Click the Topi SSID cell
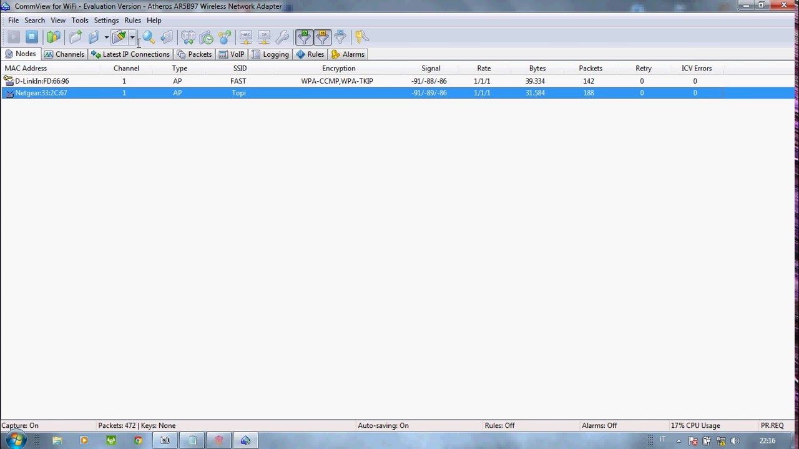This screenshot has width=799, height=449. coord(238,93)
